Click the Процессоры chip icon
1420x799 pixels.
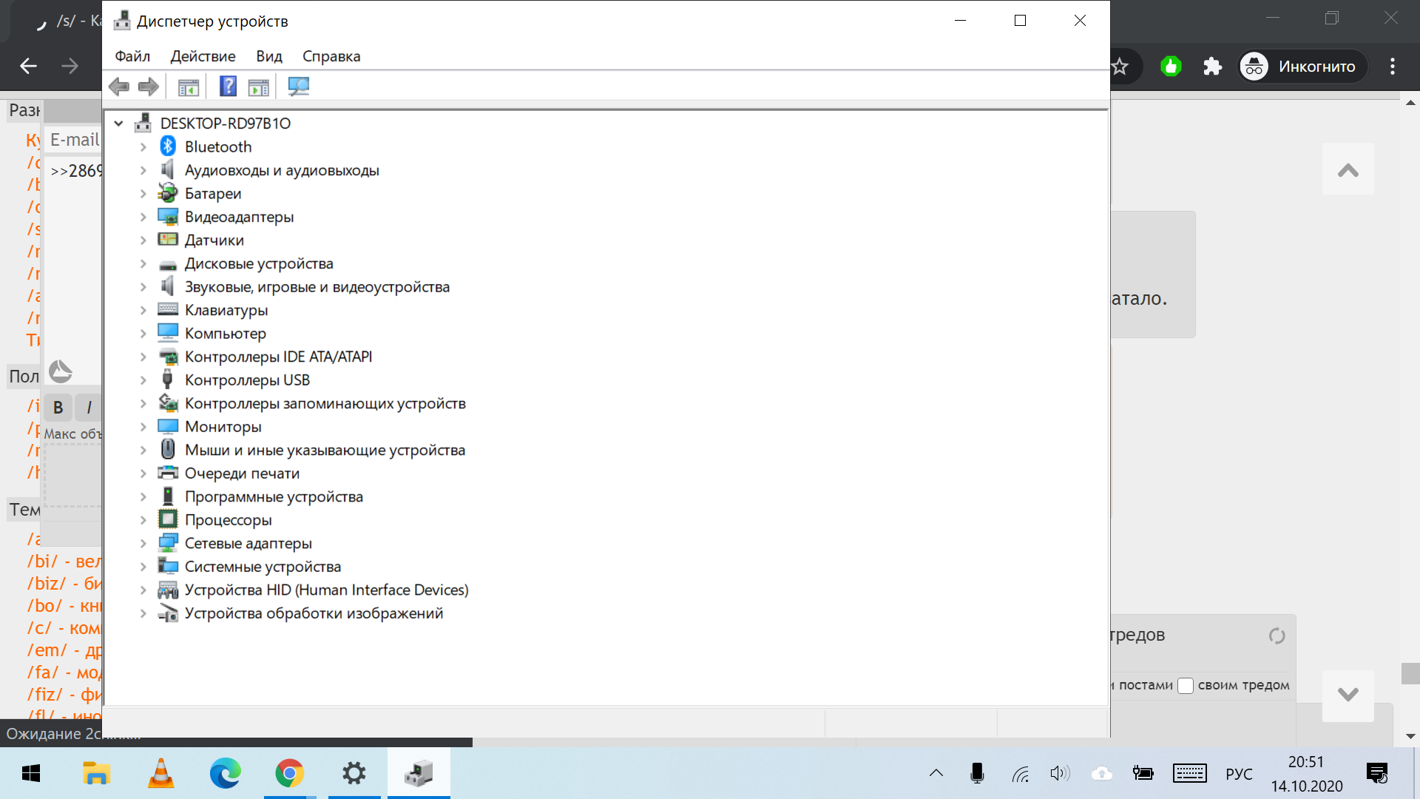(x=168, y=519)
